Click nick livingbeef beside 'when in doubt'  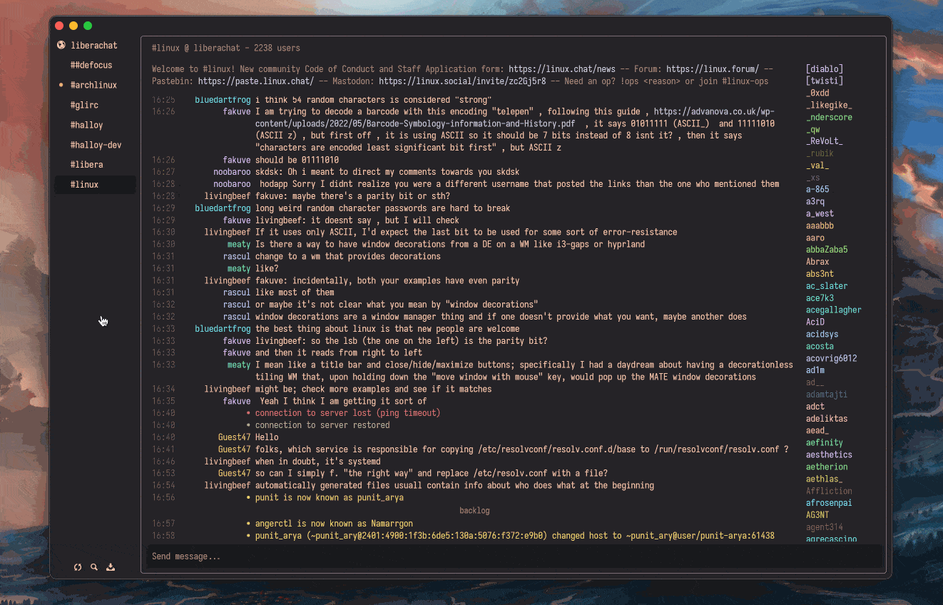point(228,462)
